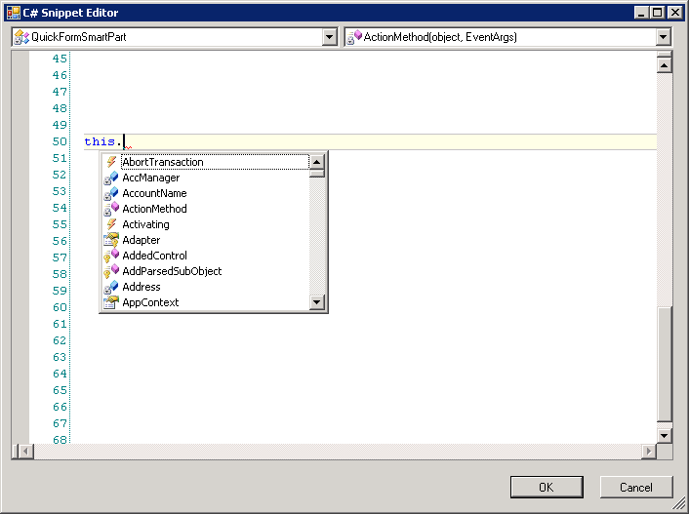The width and height of the screenshot is (689, 514).
Task: Click the editor horizontal scrollbar right arrow
Action: coord(649,452)
